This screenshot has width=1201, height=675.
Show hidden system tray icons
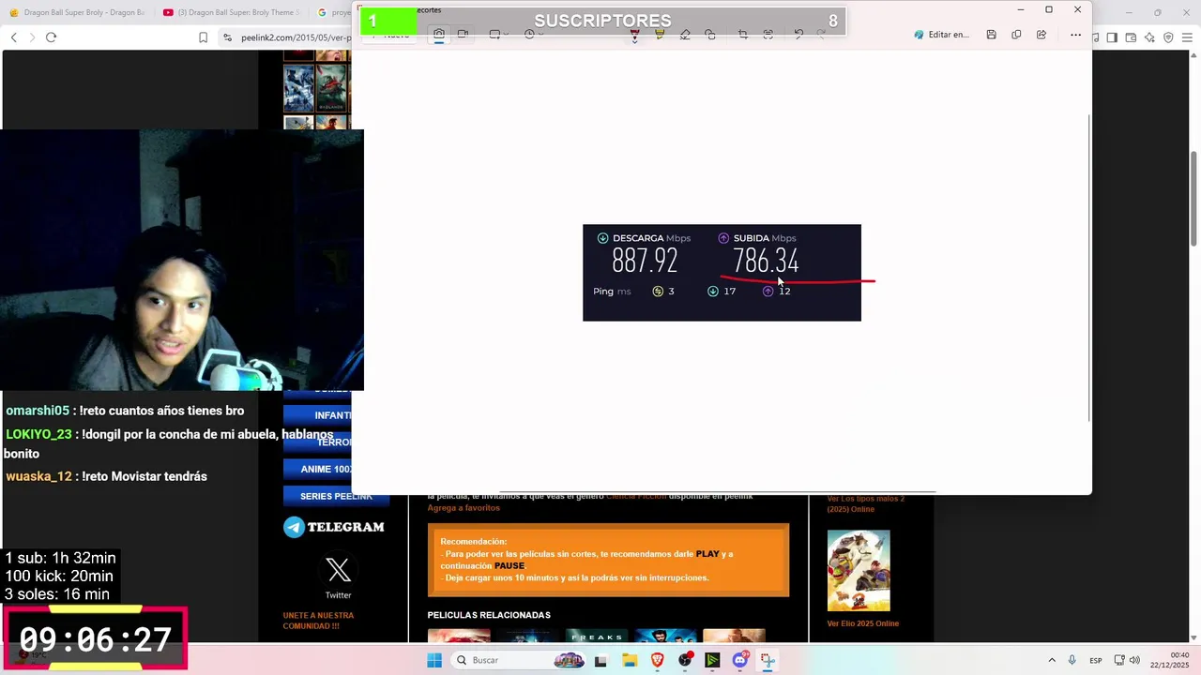(1051, 660)
